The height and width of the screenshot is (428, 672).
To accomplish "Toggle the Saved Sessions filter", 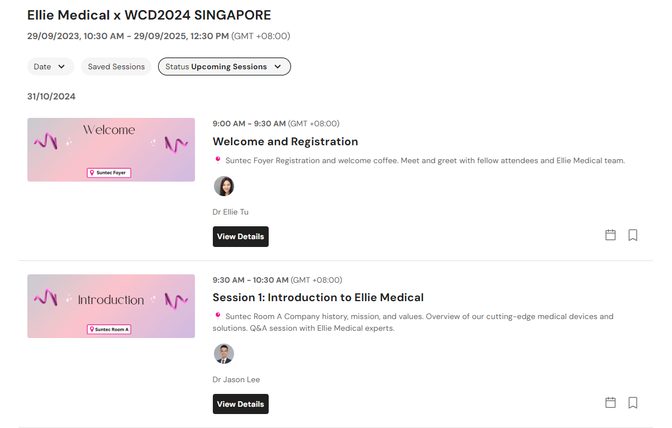I will (x=116, y=66).
